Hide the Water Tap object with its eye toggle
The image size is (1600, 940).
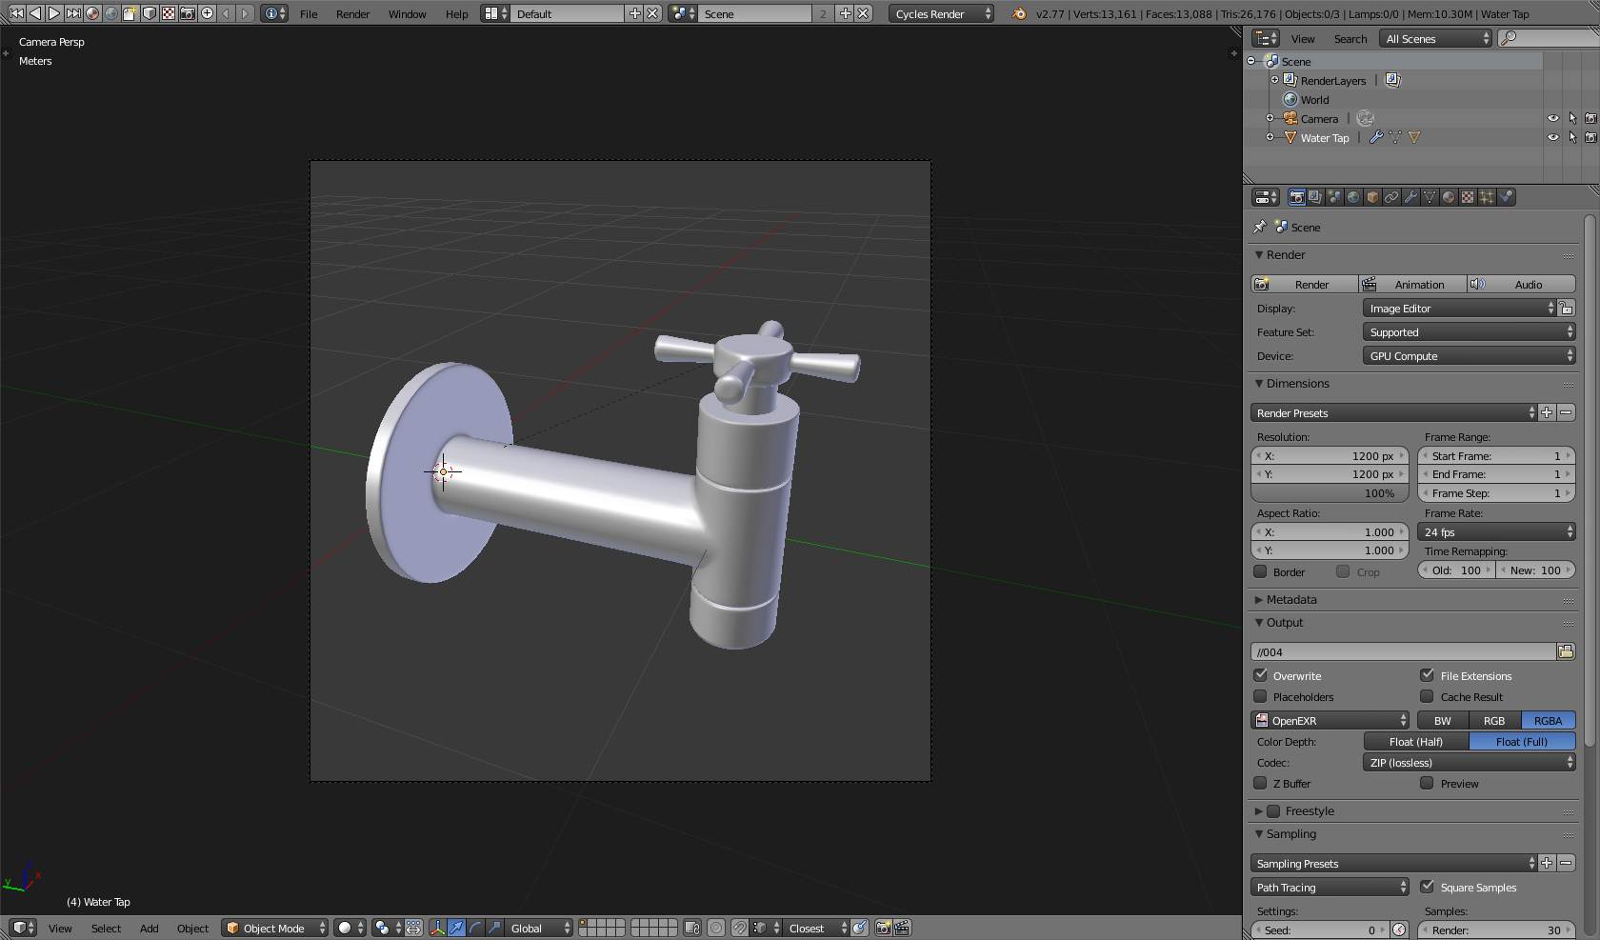(x=1553, y=137)
